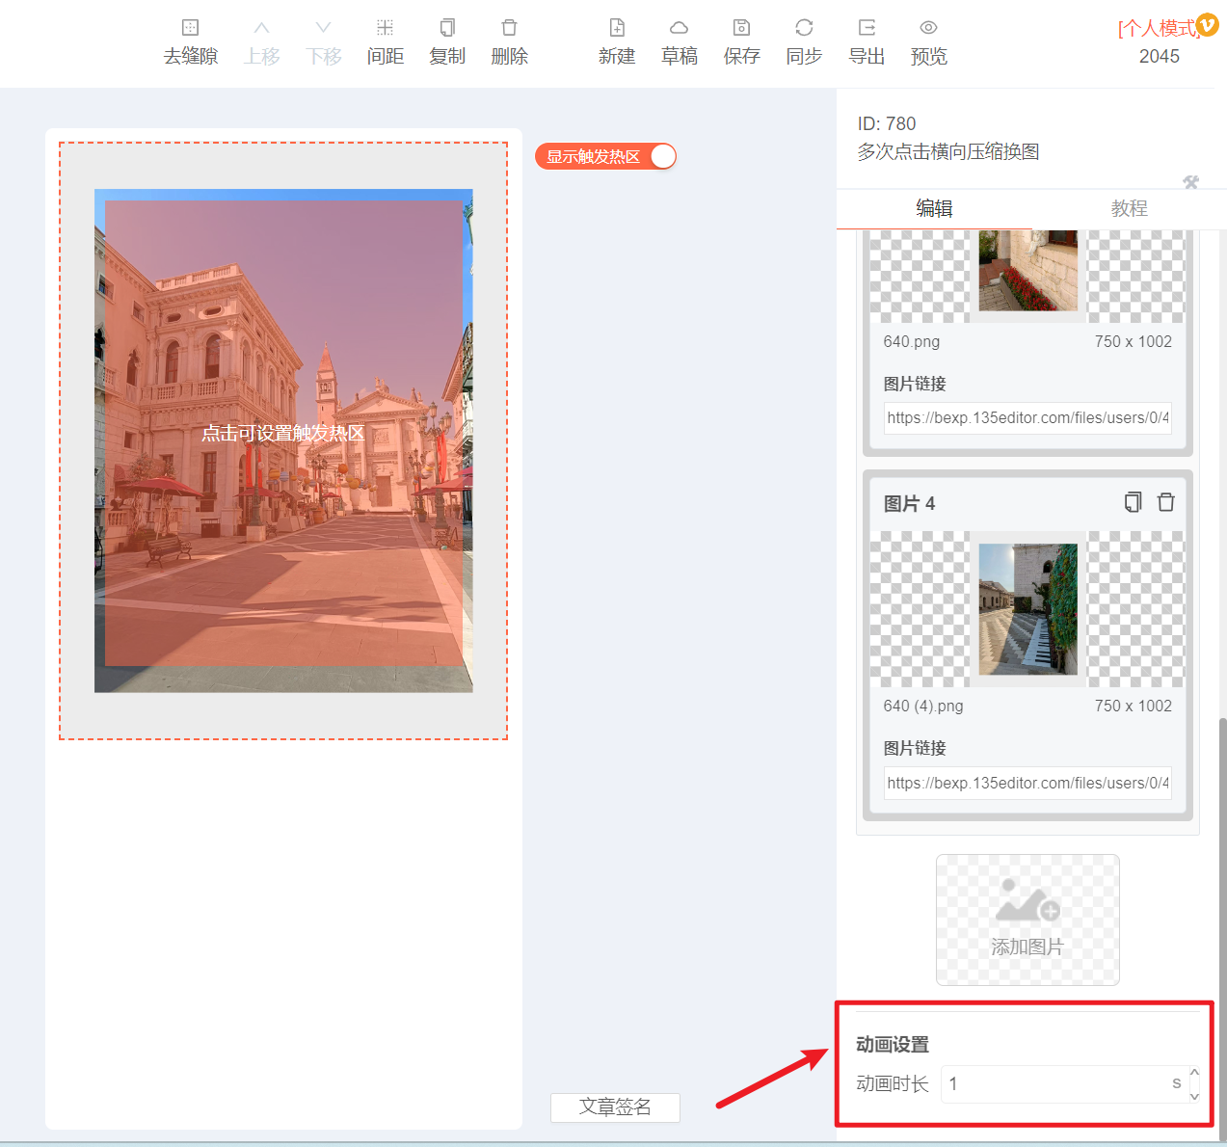This screenshot has width=1227, height=1147.
Task: Increase animation duration with up arrow
Action: click(1195, 1073)
